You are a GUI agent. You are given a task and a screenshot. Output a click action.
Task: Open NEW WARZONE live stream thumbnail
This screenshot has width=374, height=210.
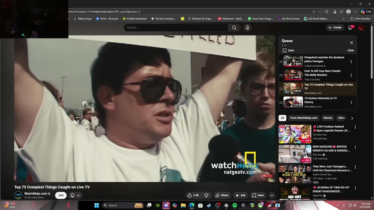point(295,154)
